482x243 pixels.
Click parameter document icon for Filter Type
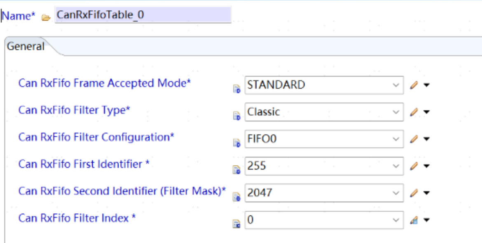237,117
